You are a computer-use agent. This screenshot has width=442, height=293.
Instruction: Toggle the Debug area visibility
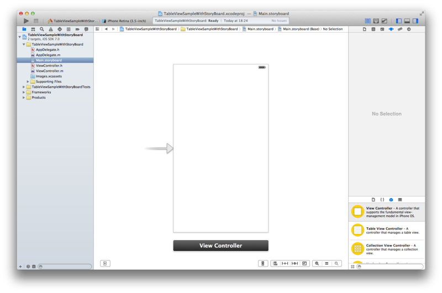(x=407, y=21)
